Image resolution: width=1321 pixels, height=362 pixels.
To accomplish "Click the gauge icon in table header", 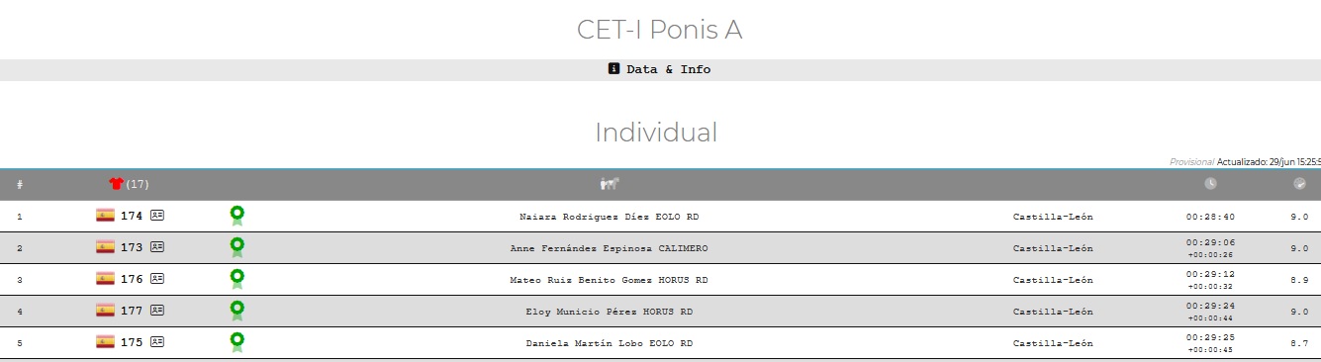I will pyautogui.click(x=1299, y=184).
